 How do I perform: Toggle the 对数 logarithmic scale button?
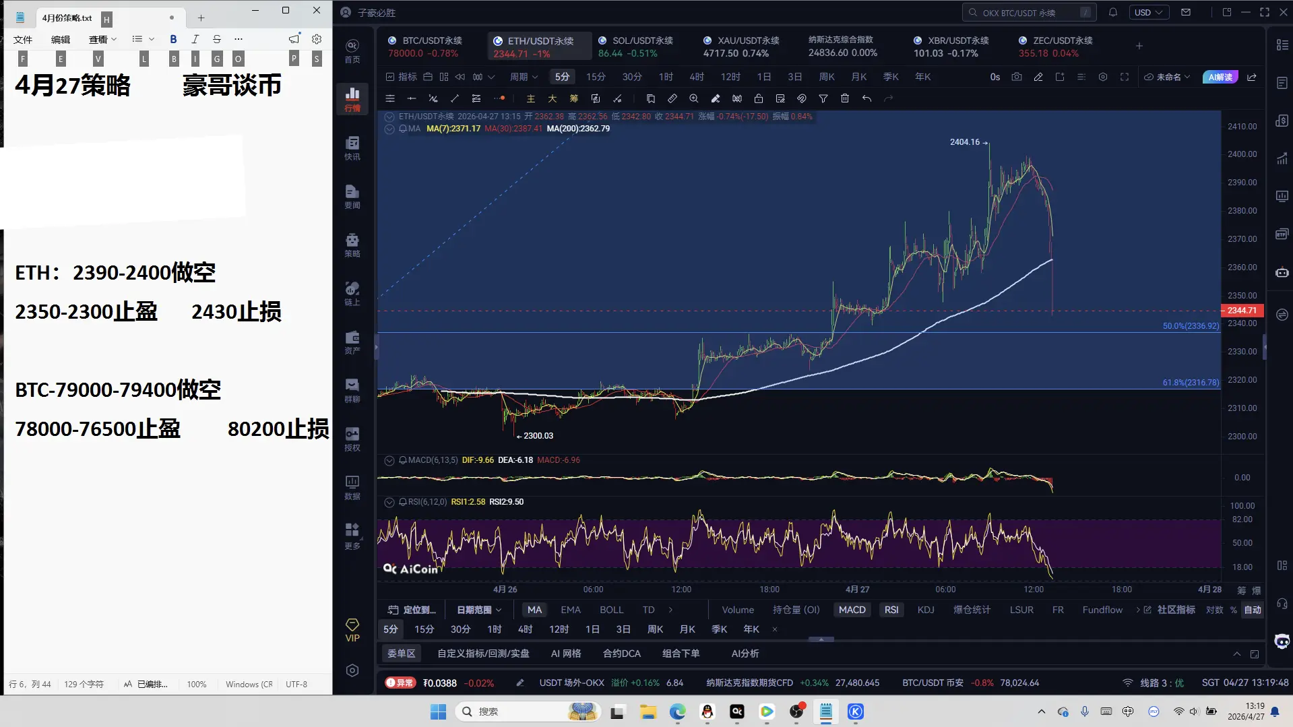click(x=1215, y=610)
